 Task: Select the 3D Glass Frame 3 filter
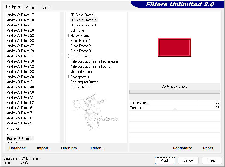(x=83, y=25)
